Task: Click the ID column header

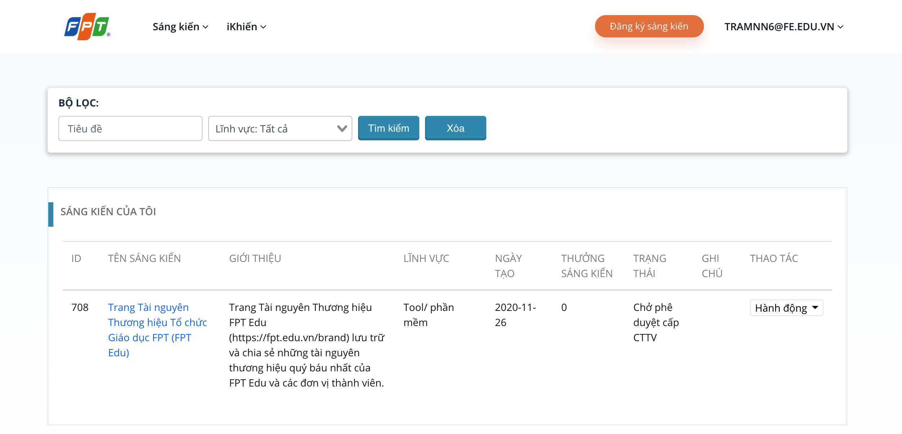Action: 76,258
